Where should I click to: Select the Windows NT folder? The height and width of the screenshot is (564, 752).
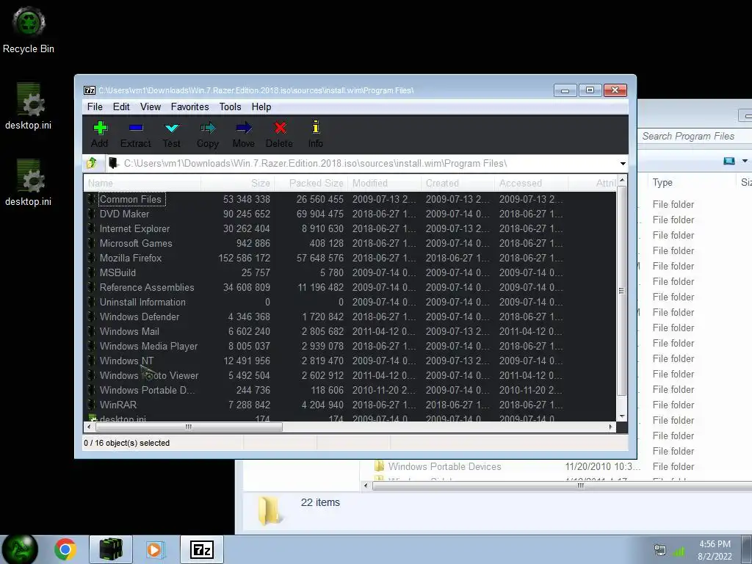pyautogui.click(x=350, y=361)
